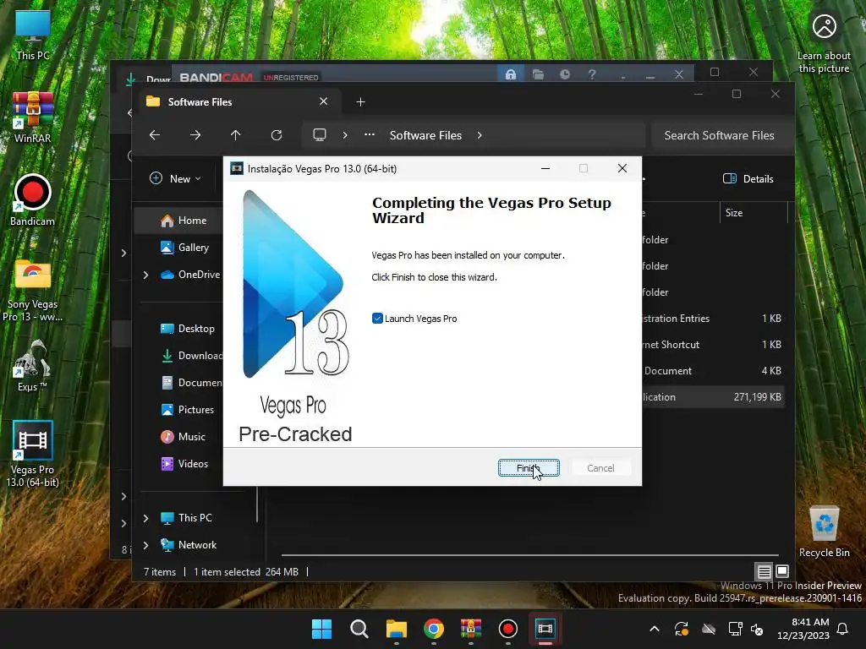
Task: Close the Software Files tab
Action: 324,101
